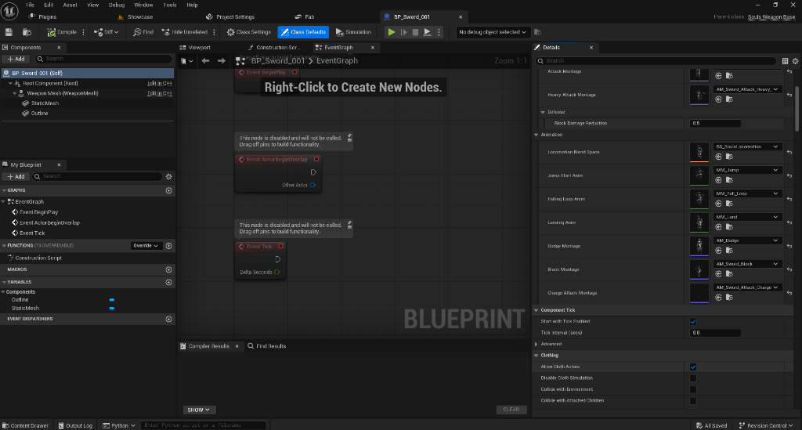This screenshot has height=430, width=802.
Task: Add new graph with plus icon
Action: coord(169,190)
